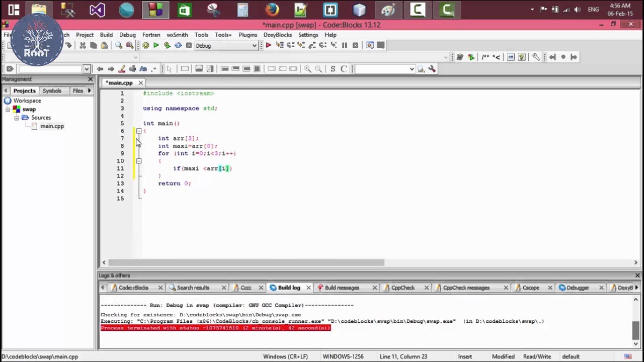Jump forward with the right arrow icon
Screen dimensions: 644x362
[111, 69]
